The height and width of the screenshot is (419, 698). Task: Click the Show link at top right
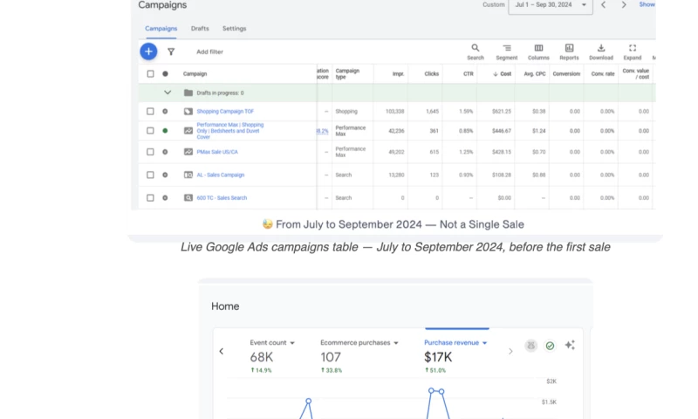tap(647, 4)
